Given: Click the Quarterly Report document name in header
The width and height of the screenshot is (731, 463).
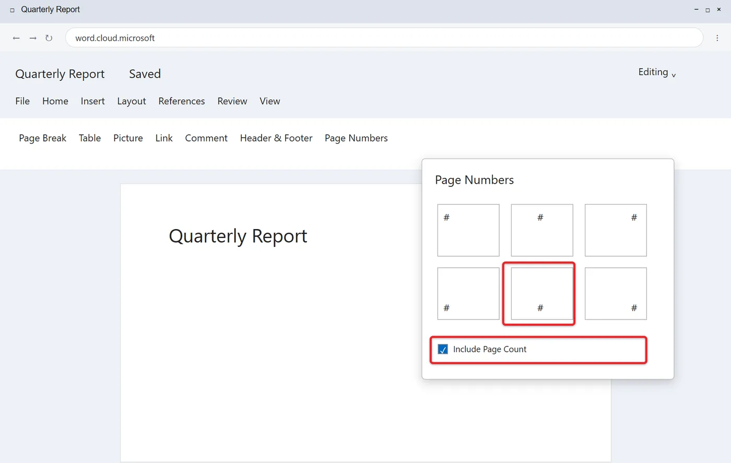Looking at the screenshot, I should (60, 74).
